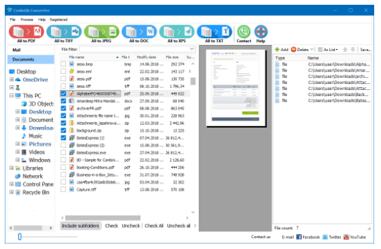381x249 pixels.
Task: Click the All to PDF conversion icon
Action: click(26, 32)
